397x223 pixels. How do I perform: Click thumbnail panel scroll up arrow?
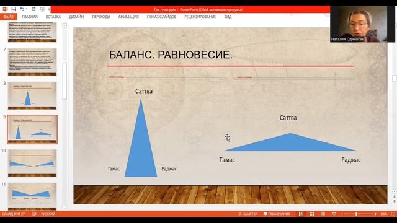coord(65,25)
